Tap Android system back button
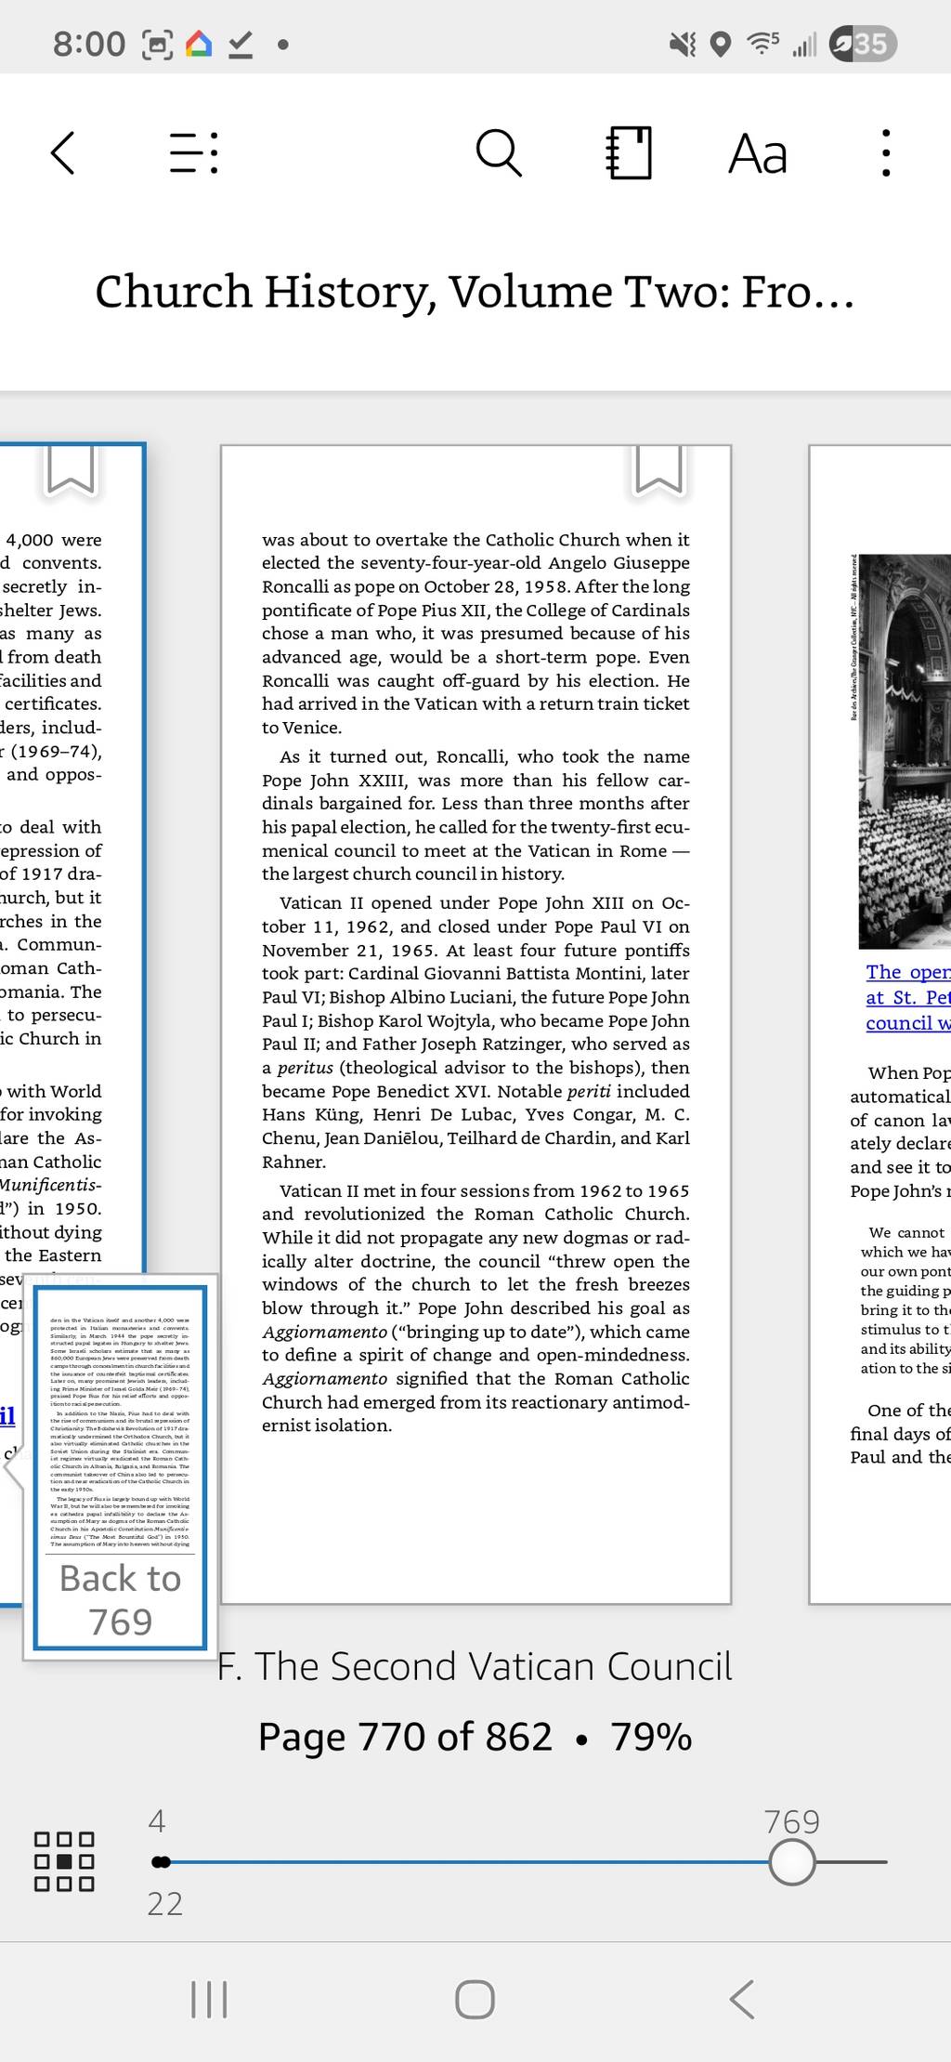Image resolution: width=951 pixels, height=2062 pixels. click(x=742, y=1999)
